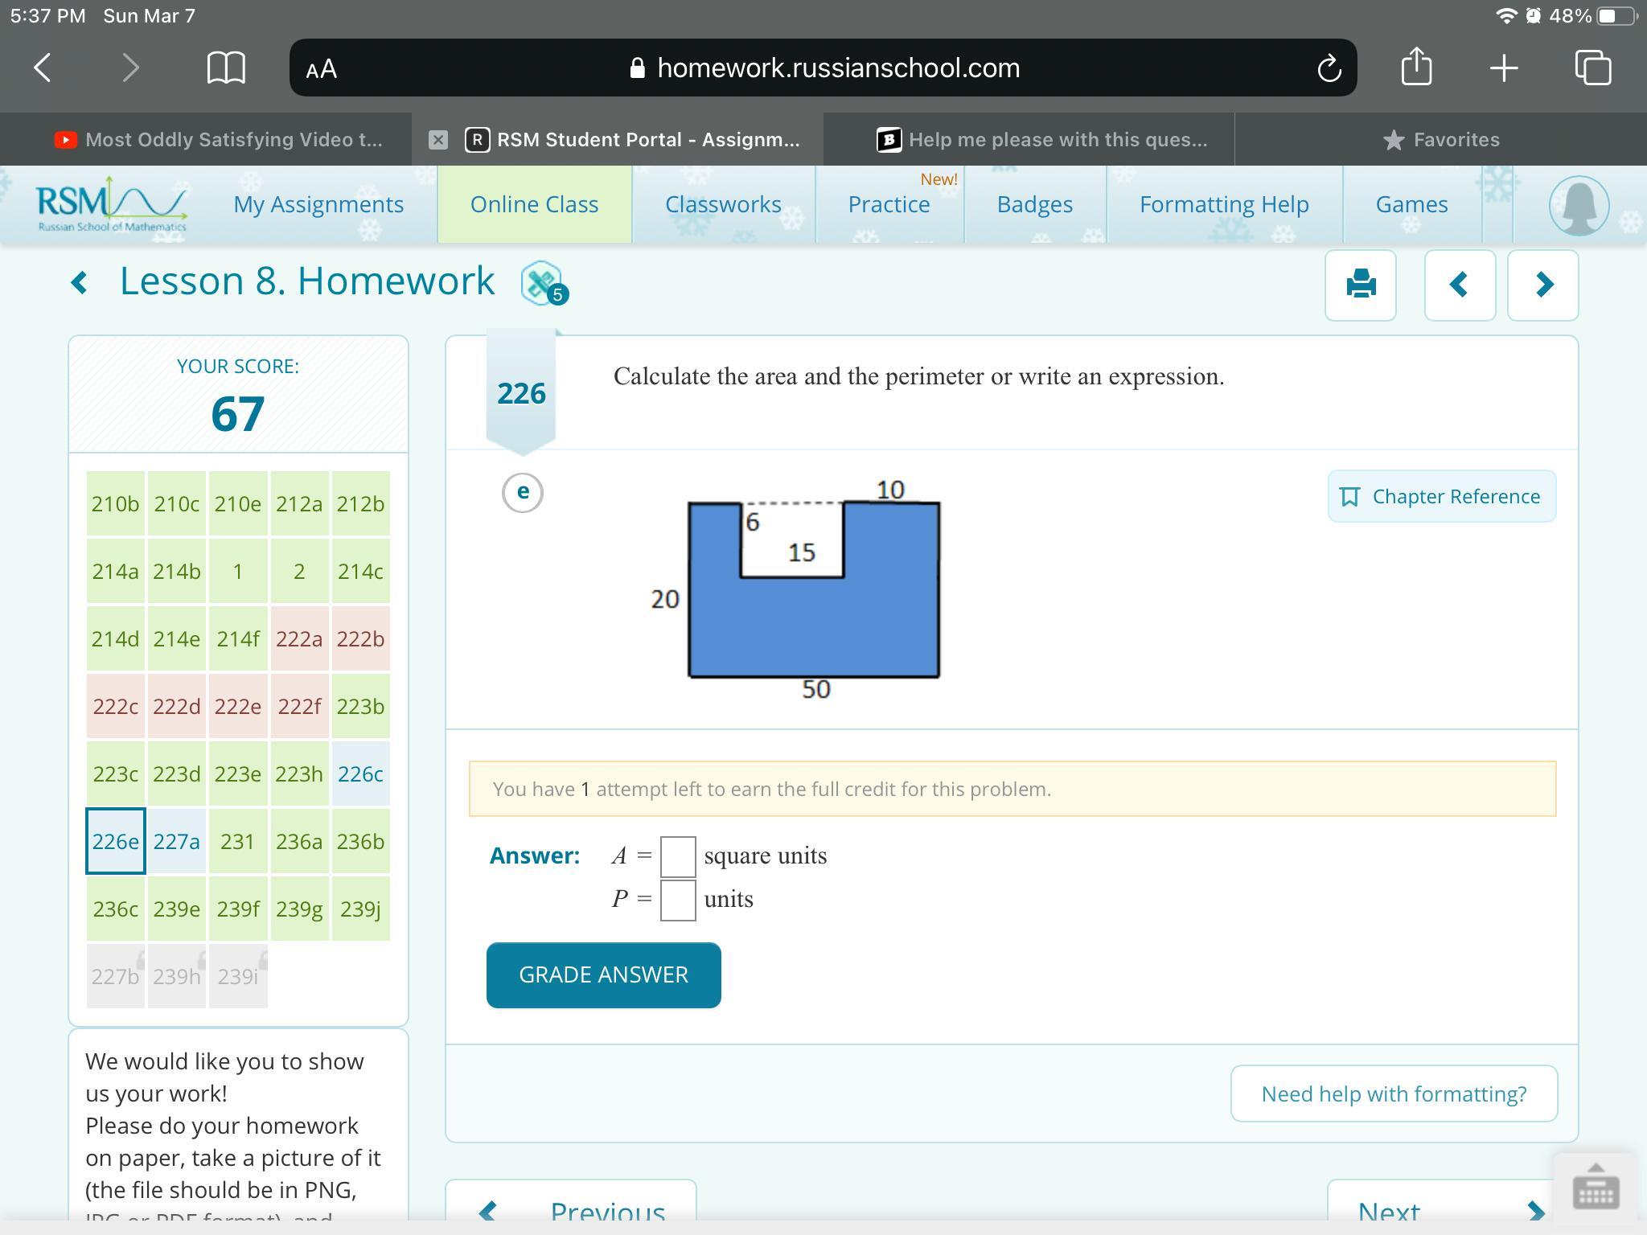
Task: Open a new tab with plus icon
Action: tap(1503, 68)
